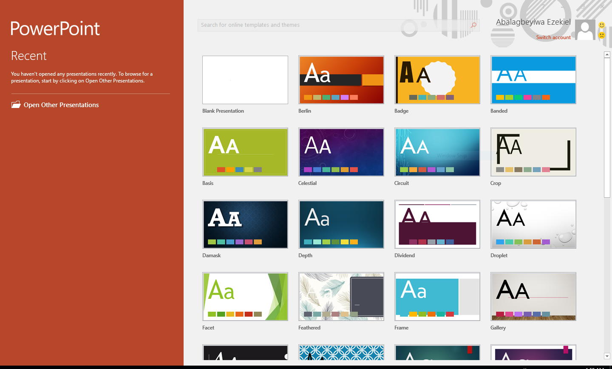This screenshot has height=369, width=612.
Task: Select the Facet theme thumbnail
Action: pyautogui.click(x=245, y=297)
